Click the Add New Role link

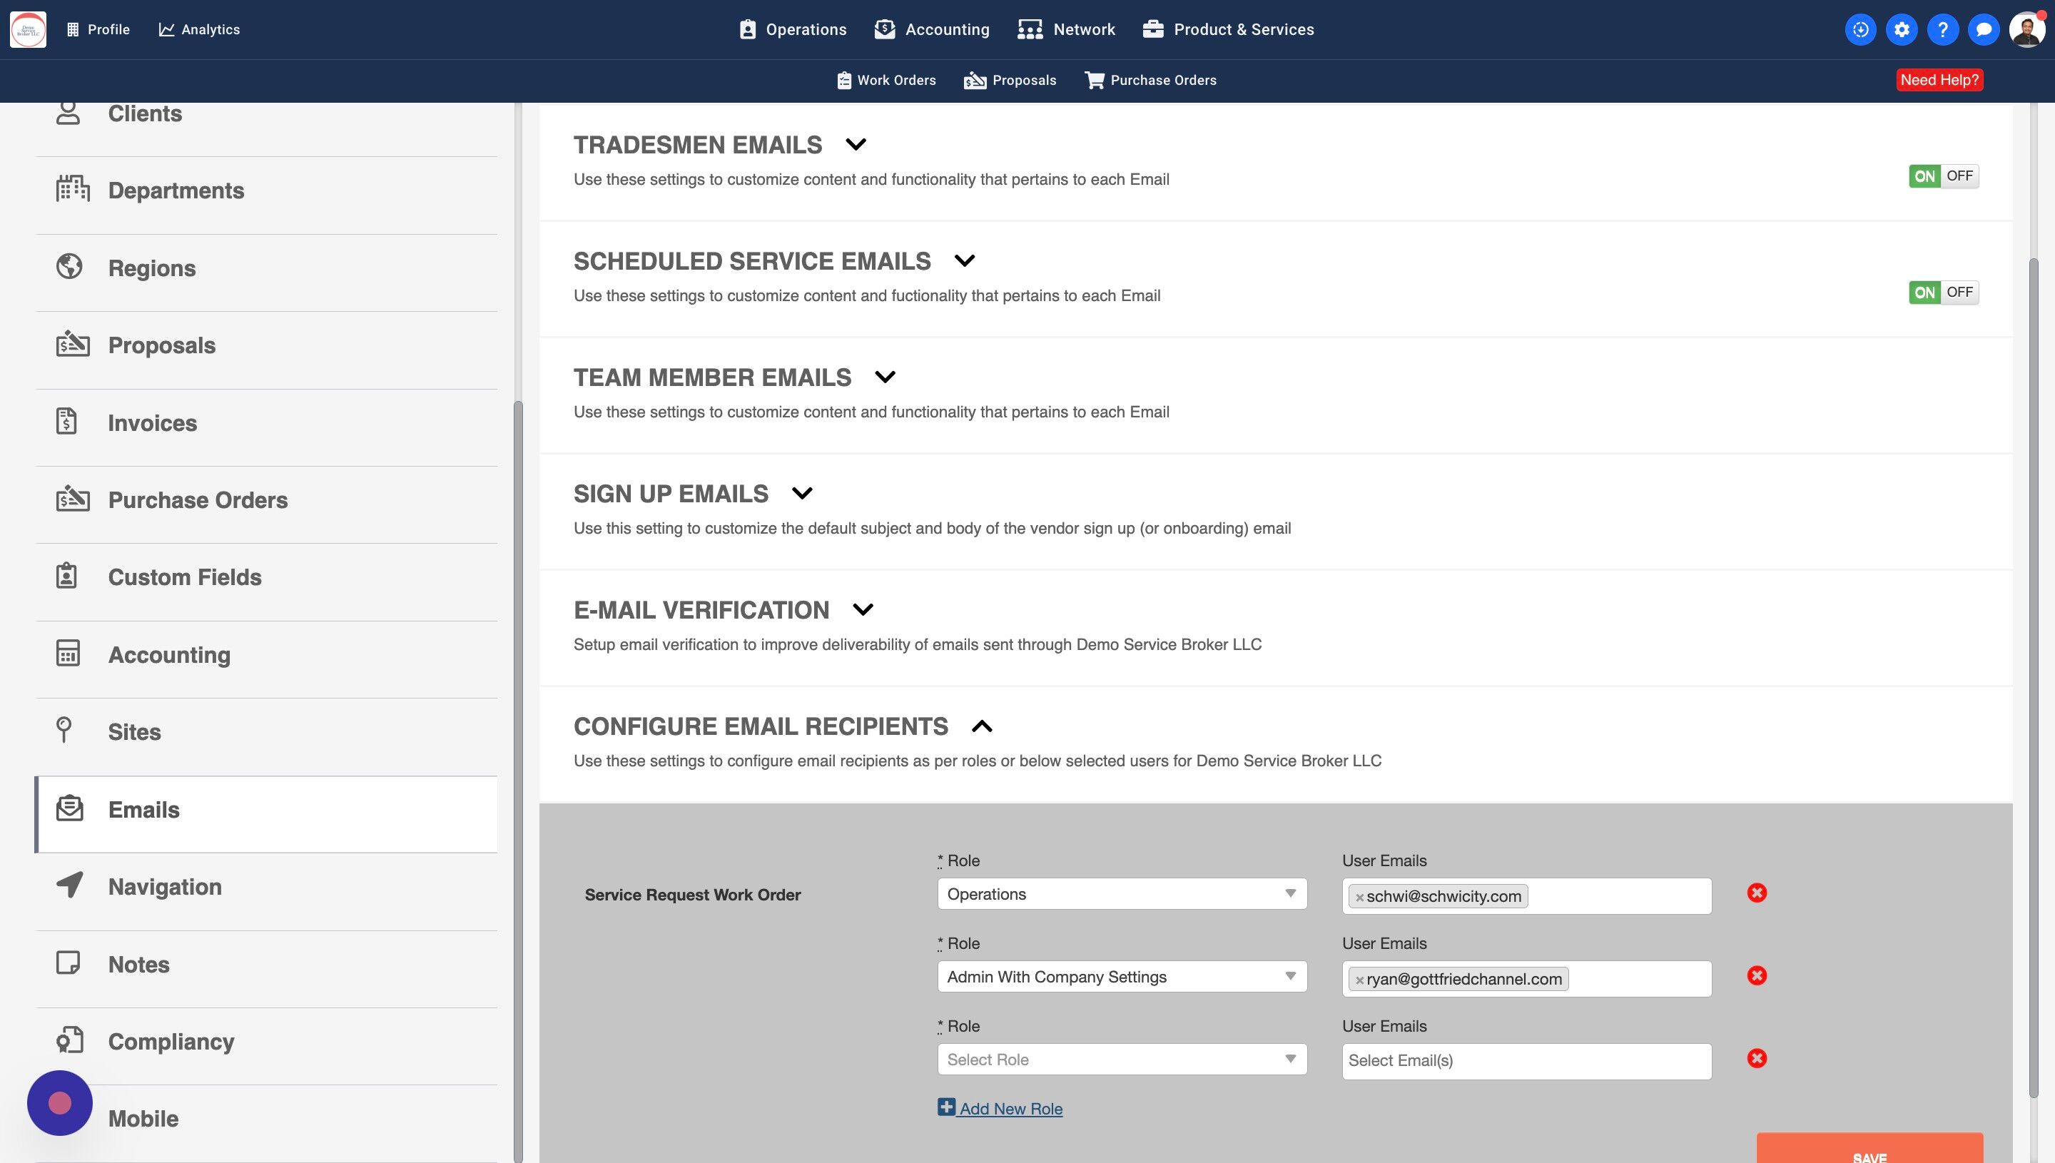1010,1109
